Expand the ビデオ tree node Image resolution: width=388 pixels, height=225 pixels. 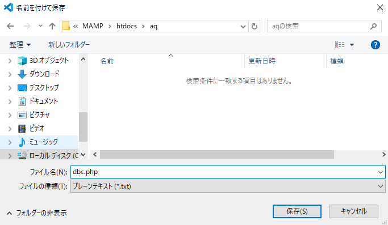pyautogui.click(x=10, y=129)
